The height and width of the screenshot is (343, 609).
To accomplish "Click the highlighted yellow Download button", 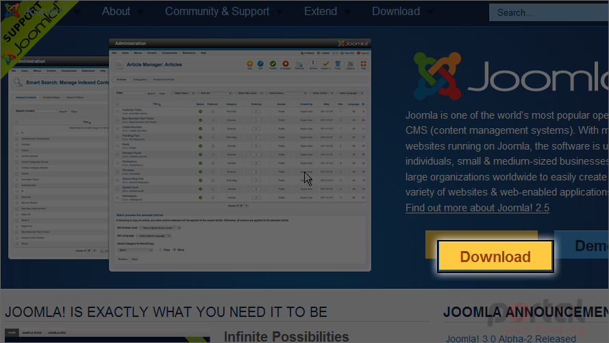I will point(495,257).
